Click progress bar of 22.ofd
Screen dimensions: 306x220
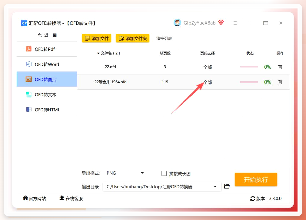tap(249, 67)
